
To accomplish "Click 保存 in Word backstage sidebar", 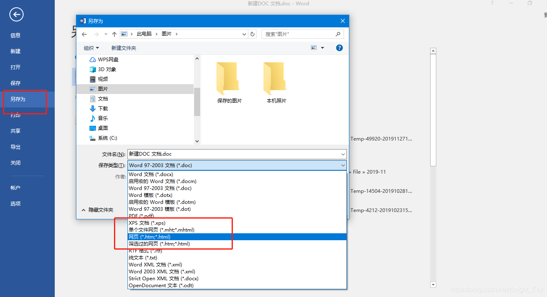I will pos(27,83).
